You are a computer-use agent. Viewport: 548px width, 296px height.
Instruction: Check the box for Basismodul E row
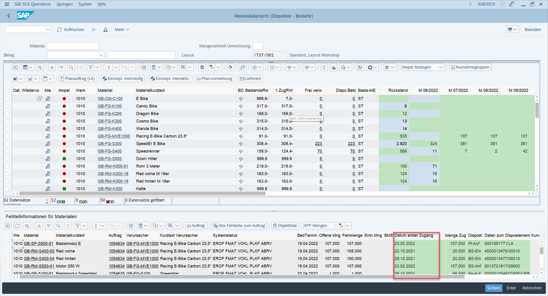point(8,244)
